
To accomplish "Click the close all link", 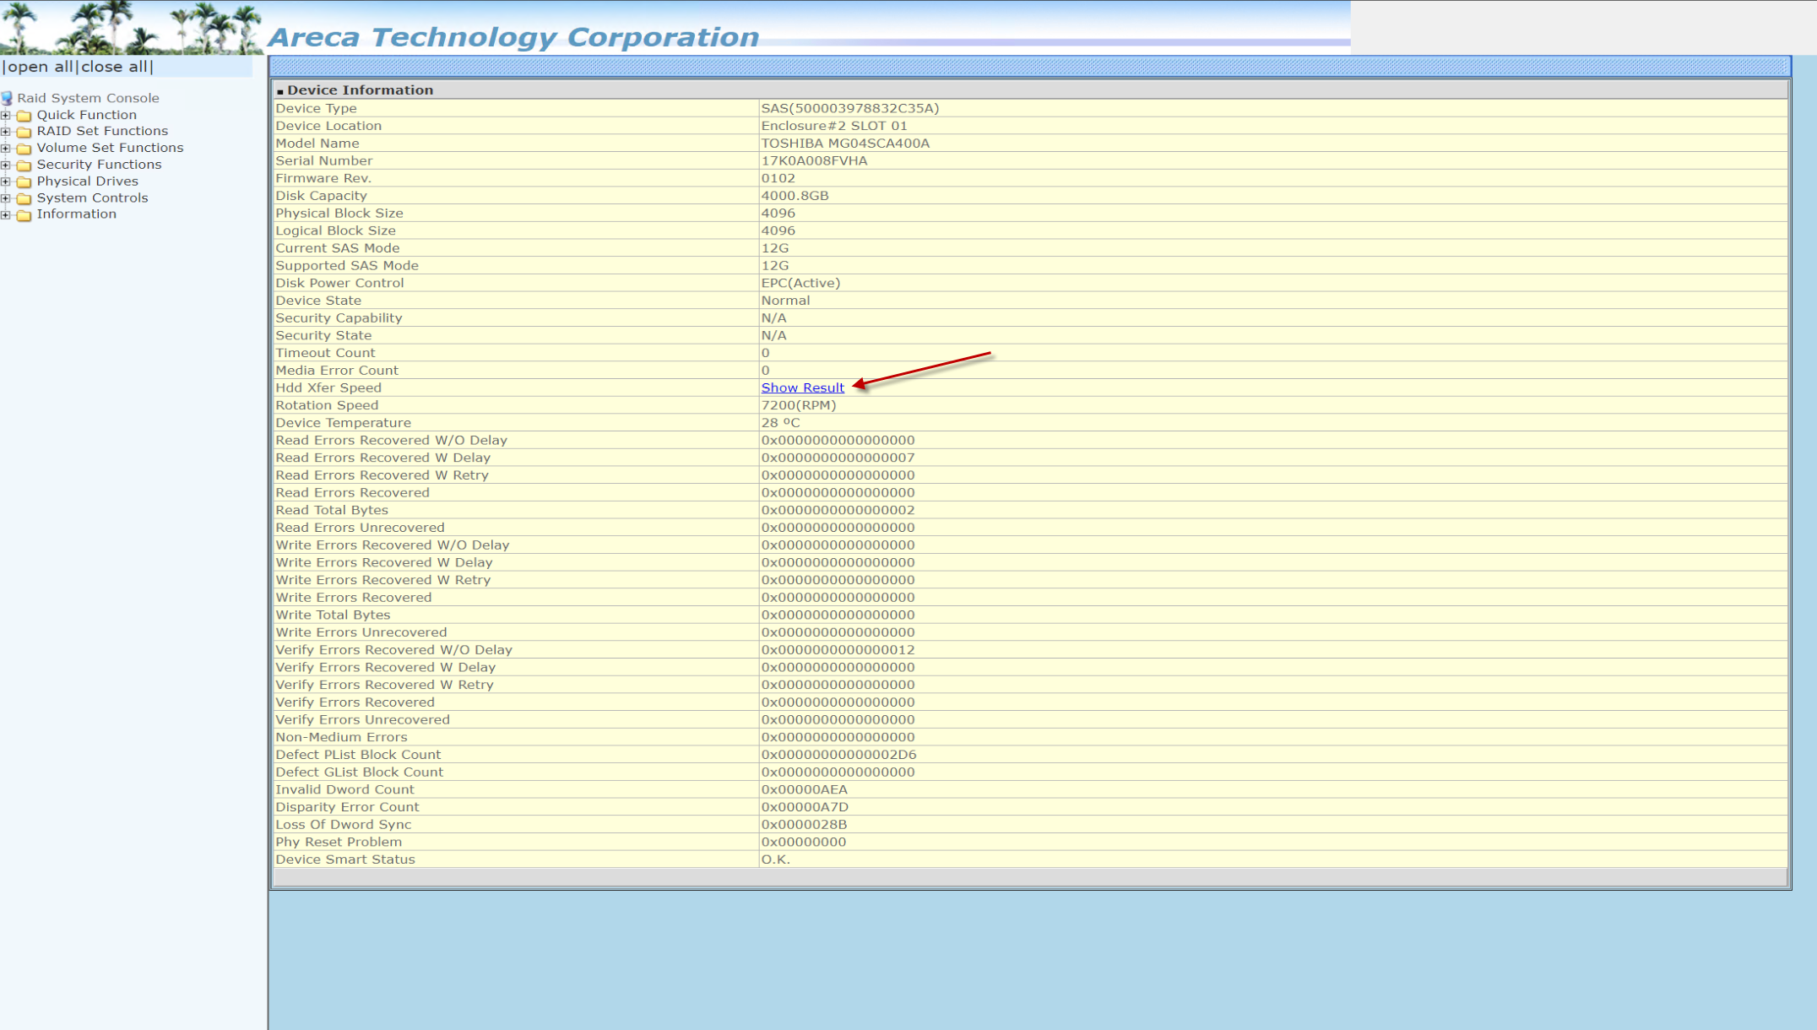I will point(114,67).
